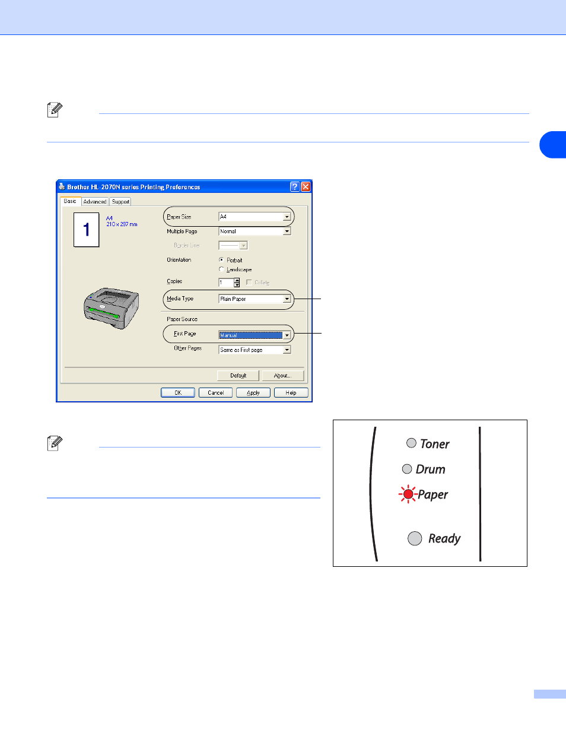This screenshot has height=733, width=566.
Task: Open the Paper Size dropdown
Action: click(287, 217)
